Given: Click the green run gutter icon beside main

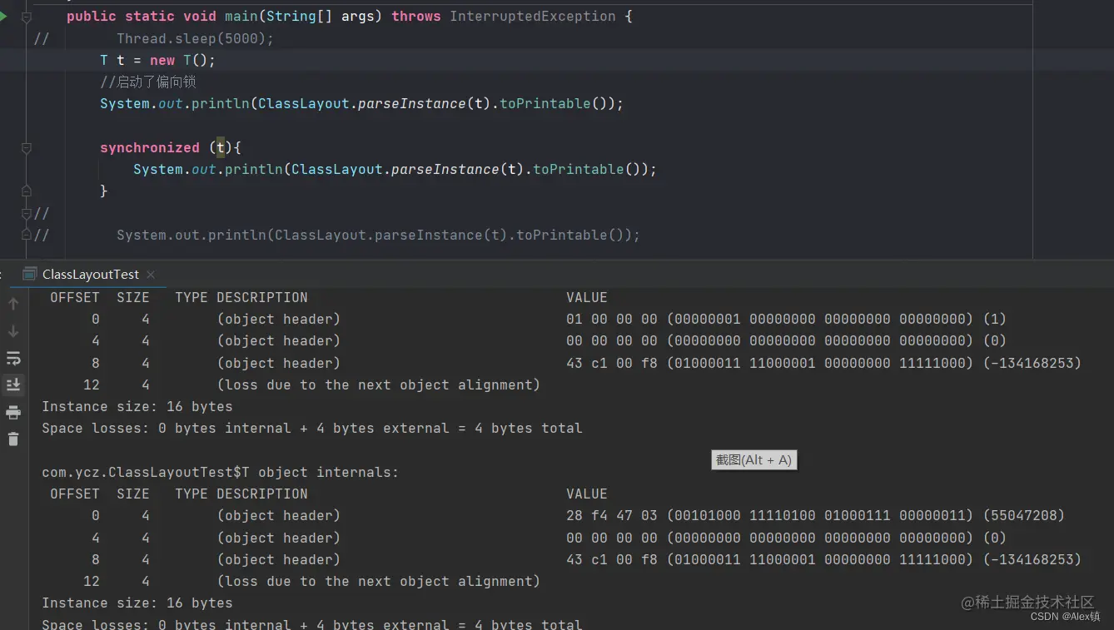Looking at the screenshot, I should point(3,16).
